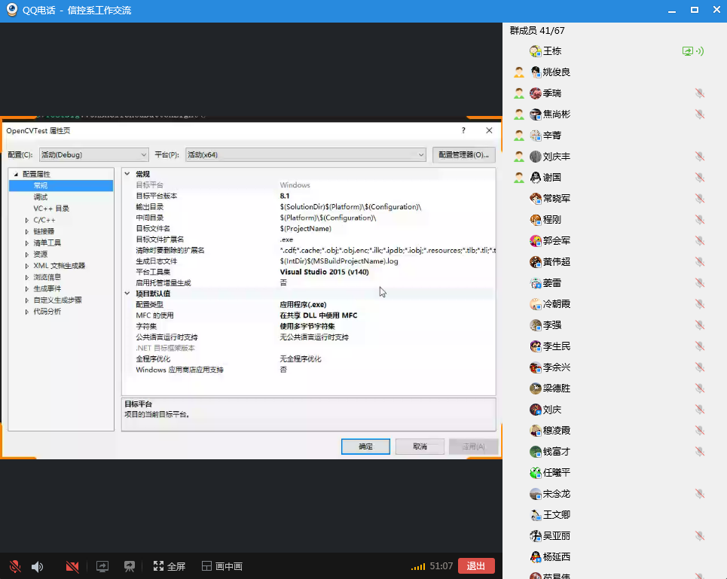This screenshot has width=727, height=579.
Task: Collapse the 项目默认值 property group
Action: tap(127, 293)
